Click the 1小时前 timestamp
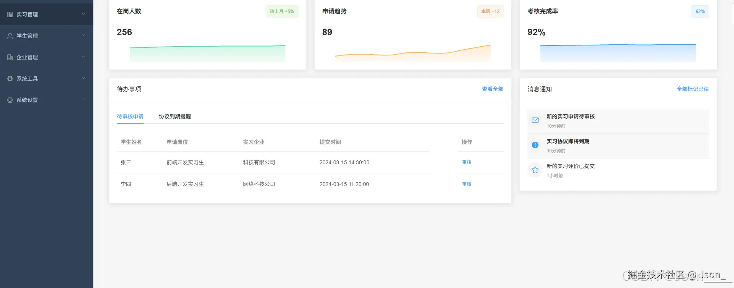734x288 pixels. tap(555, 176)
